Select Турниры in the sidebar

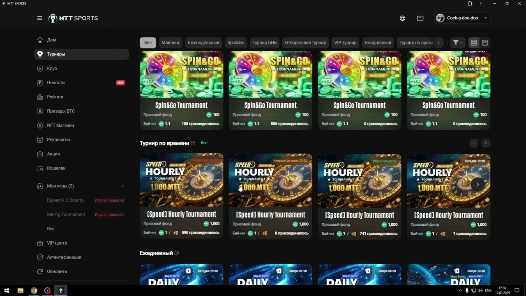click(81, 54)
